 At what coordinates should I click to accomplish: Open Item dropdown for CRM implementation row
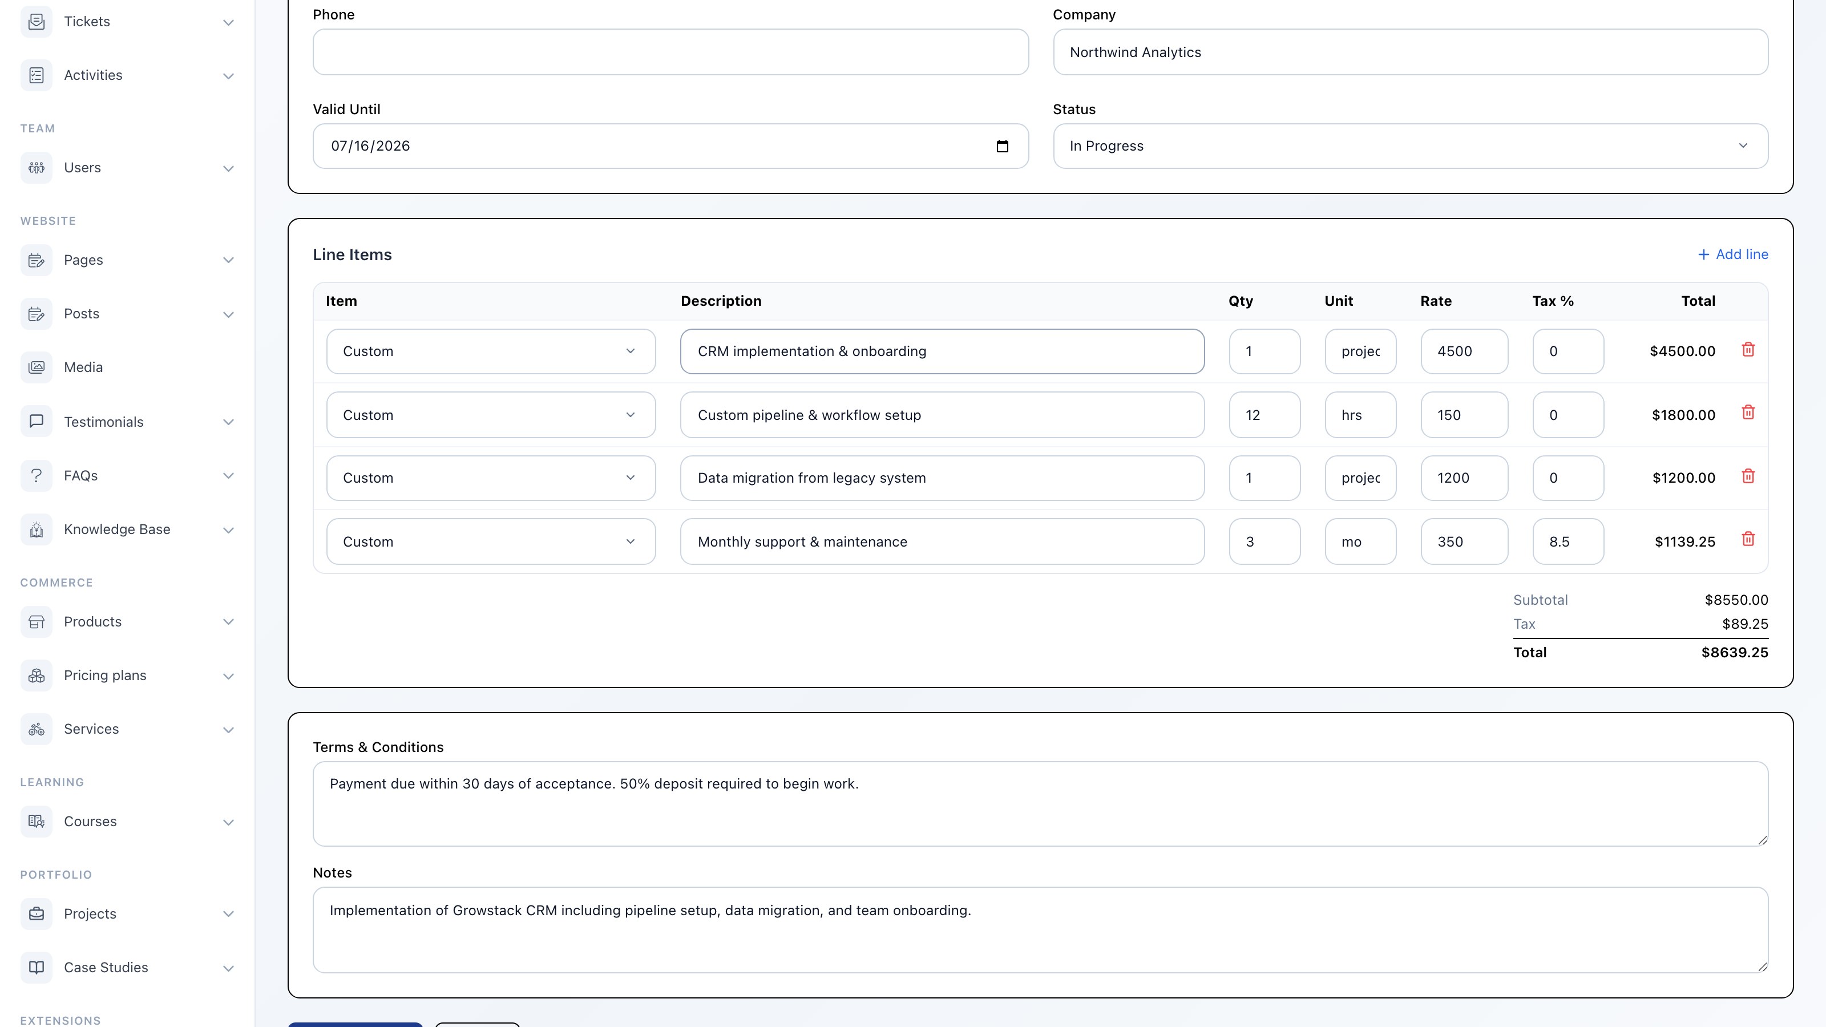(491, 351)
